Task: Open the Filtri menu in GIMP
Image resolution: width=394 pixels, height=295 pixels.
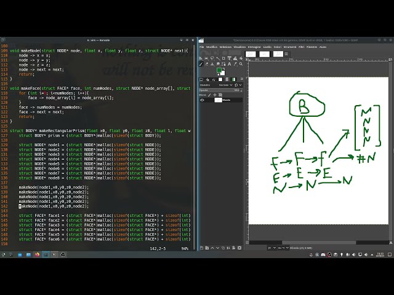Action: [x=301, y=47]
